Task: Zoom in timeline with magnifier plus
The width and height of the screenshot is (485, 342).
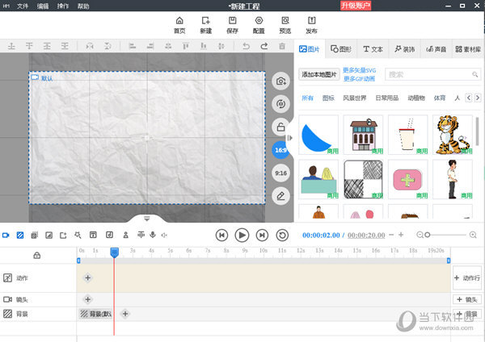Action: (x=473, y=236)
